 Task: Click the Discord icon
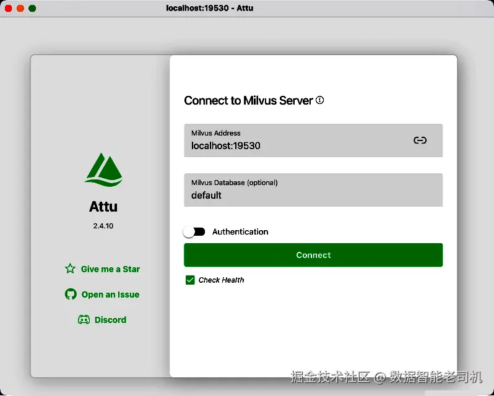84,319
